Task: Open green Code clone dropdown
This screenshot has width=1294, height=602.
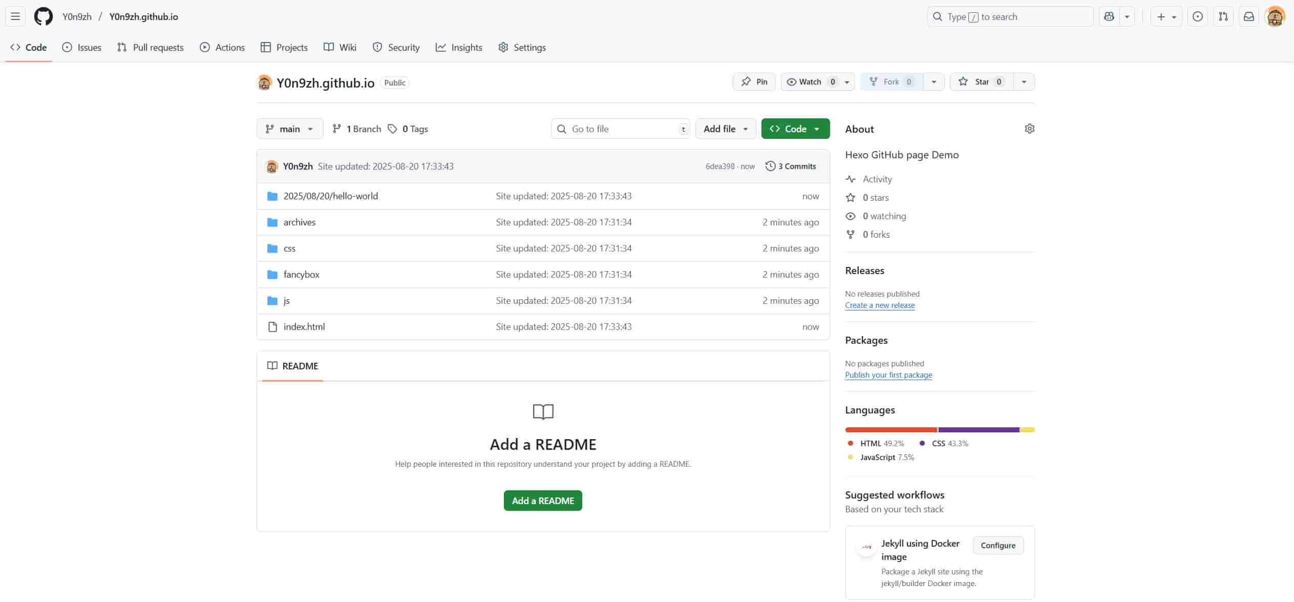Action: pyautogui.click(x=795, y=129)
